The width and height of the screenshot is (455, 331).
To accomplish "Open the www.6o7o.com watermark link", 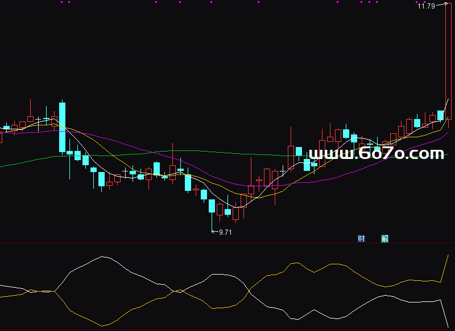I will click(376, 153).
